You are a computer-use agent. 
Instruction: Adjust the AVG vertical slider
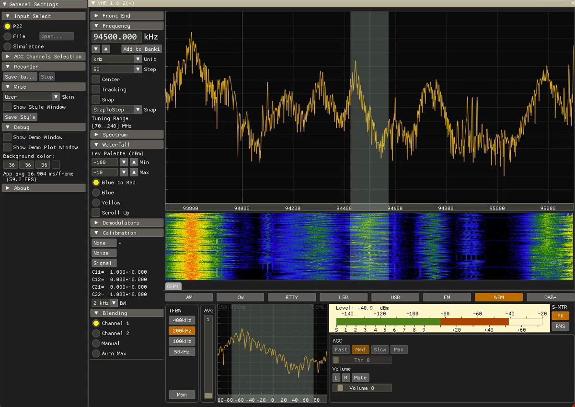click(208, 357)
